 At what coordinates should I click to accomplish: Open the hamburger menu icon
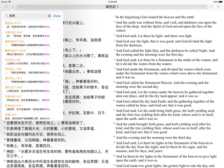[x=218, y=6]
